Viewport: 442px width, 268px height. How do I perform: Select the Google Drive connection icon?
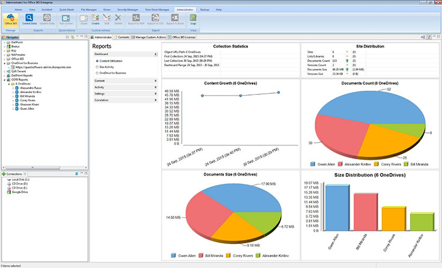[9, 192]
